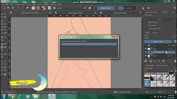
Task: Open the brush preset tag All dropdown
Action: (x=155, y=71)
